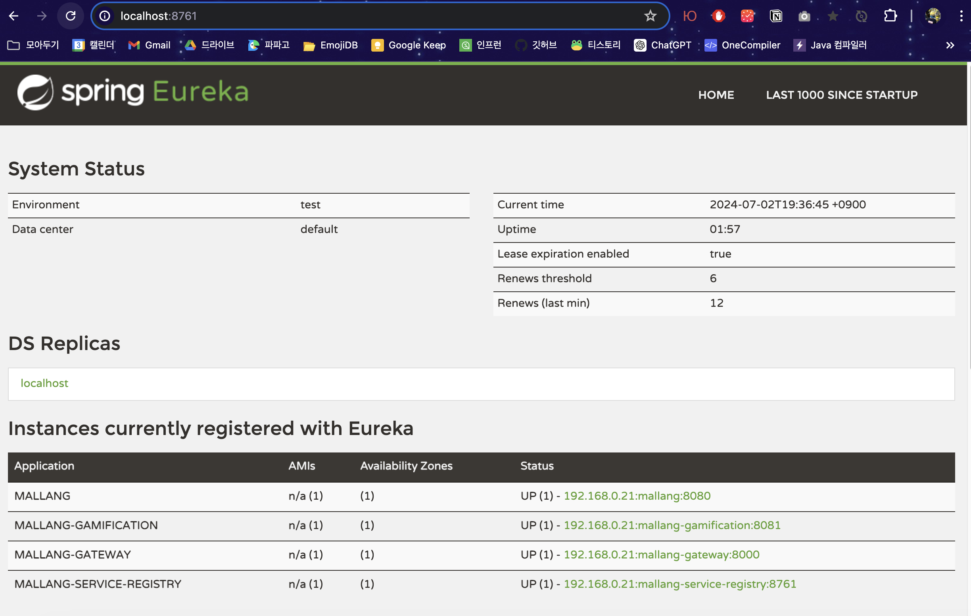Viewport: 971px width, 616px height.
Task: Bookmark page with star icon
Action: (650, 16)
